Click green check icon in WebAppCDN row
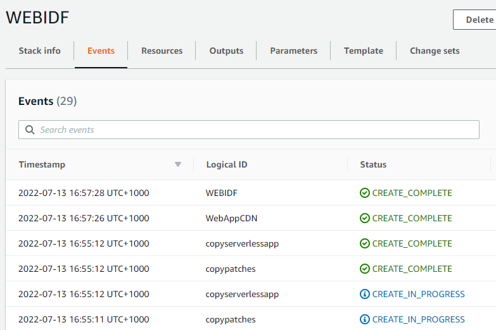The image size is (496, 330). (x=365, y=218)
